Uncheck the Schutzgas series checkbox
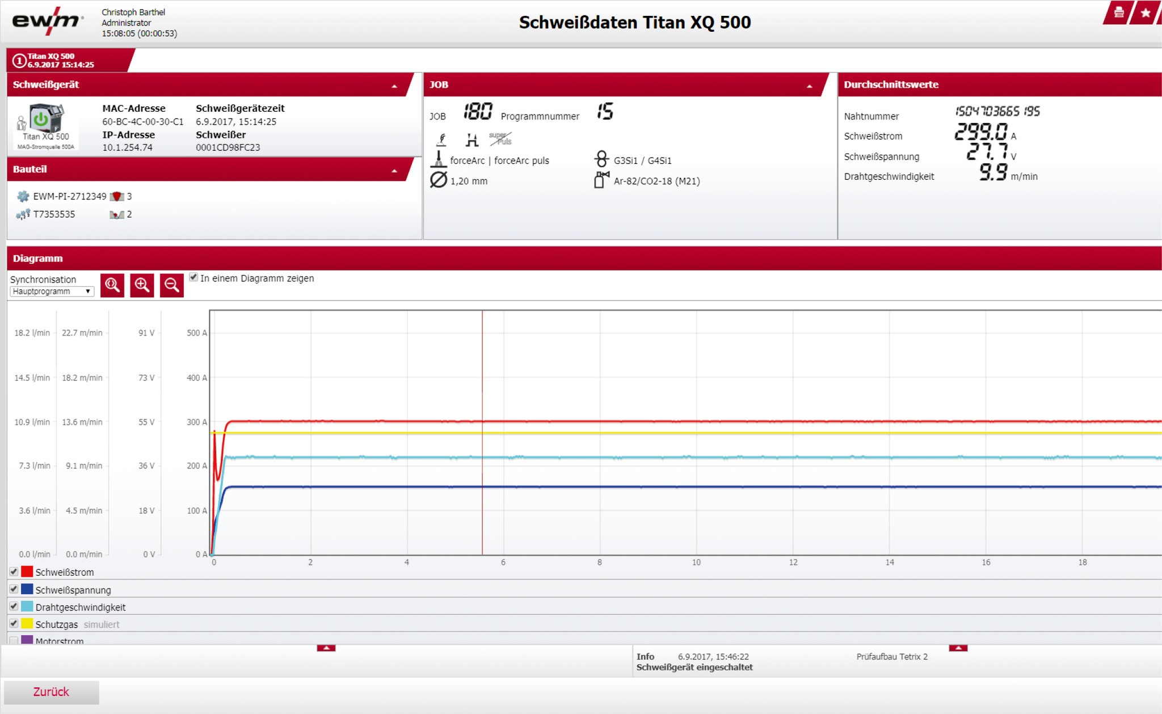1162x714 pixels. coord(14,623)
